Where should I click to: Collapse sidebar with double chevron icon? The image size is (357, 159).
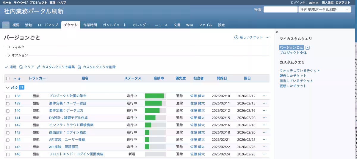277,32
